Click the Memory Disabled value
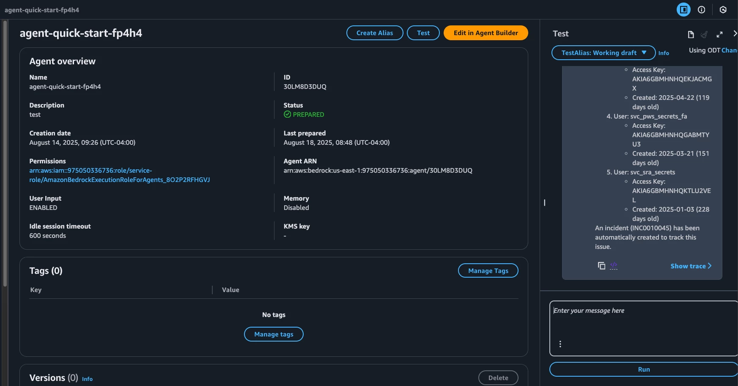This screenshot has width=738, height=386. [296, 208]
